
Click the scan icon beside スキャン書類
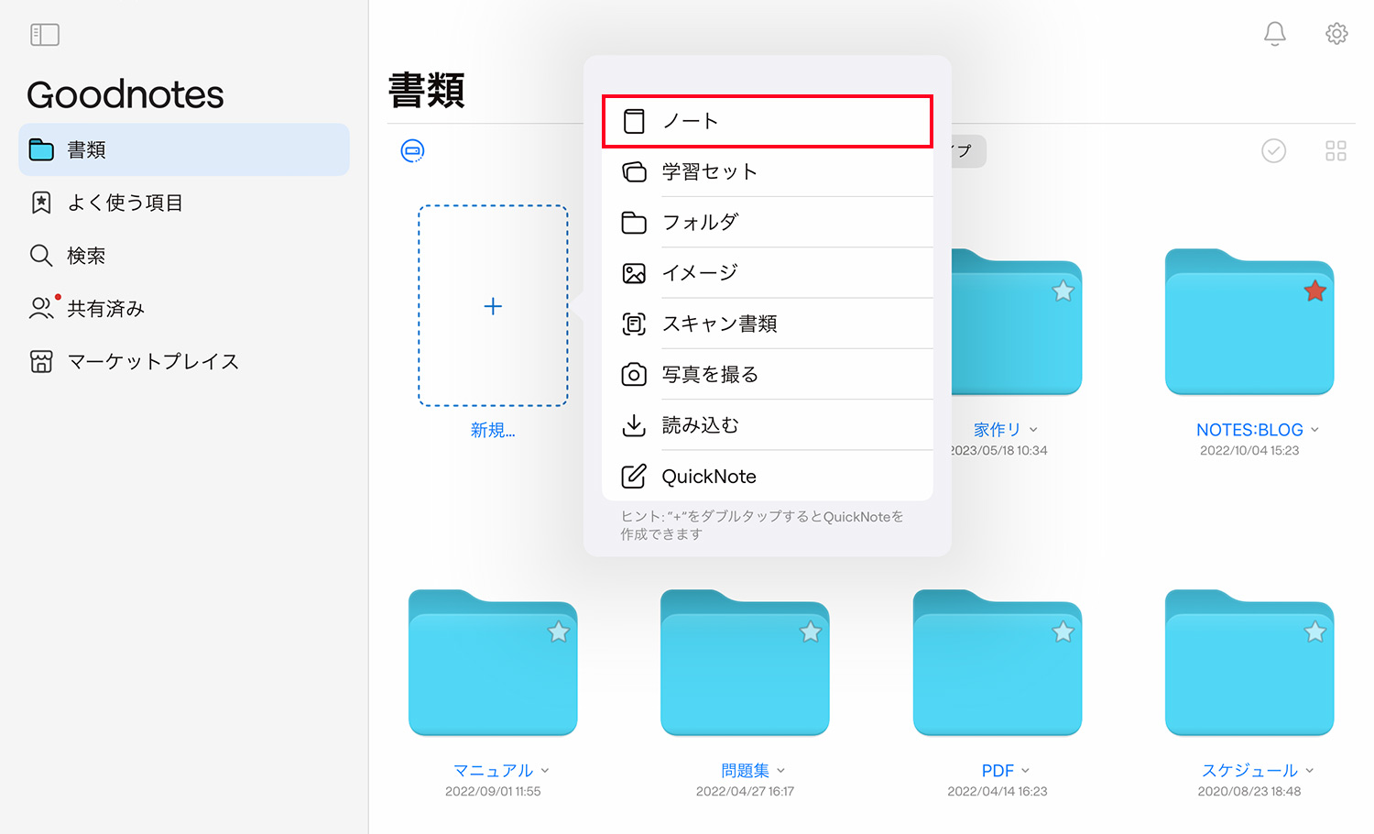pos(634,324)
